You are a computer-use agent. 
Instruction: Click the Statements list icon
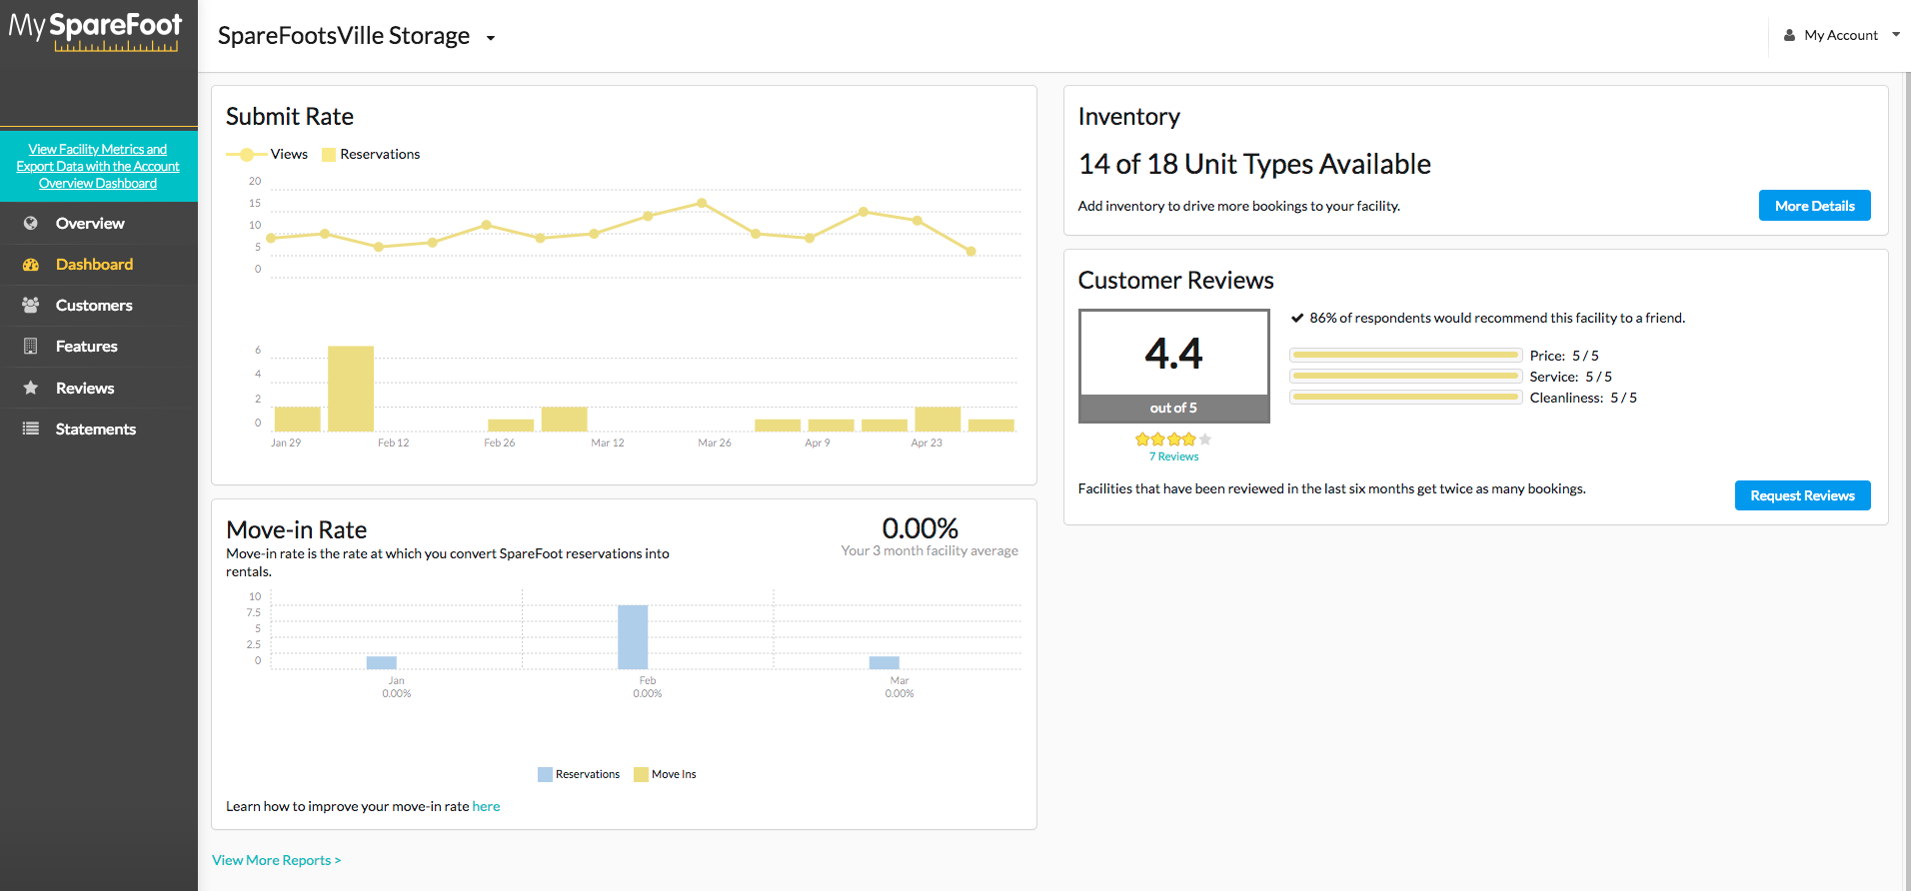pos(31,429)
